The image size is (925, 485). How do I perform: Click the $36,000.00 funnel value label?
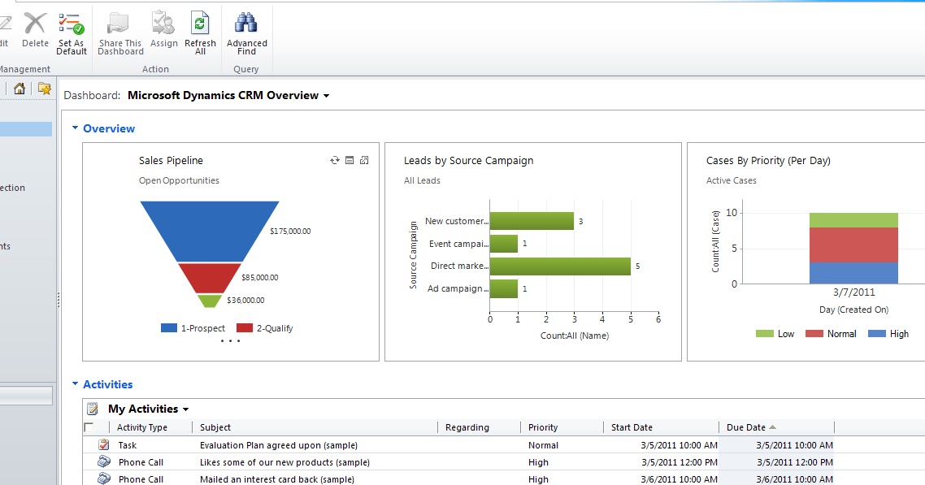tap(245, 300)
